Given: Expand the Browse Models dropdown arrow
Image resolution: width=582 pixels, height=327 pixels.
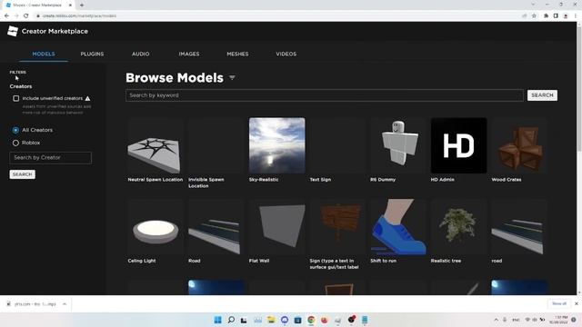Looking at the screenshot, I should click(232, 78).
